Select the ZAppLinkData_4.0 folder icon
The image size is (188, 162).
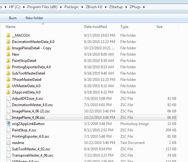click(8, 92)
